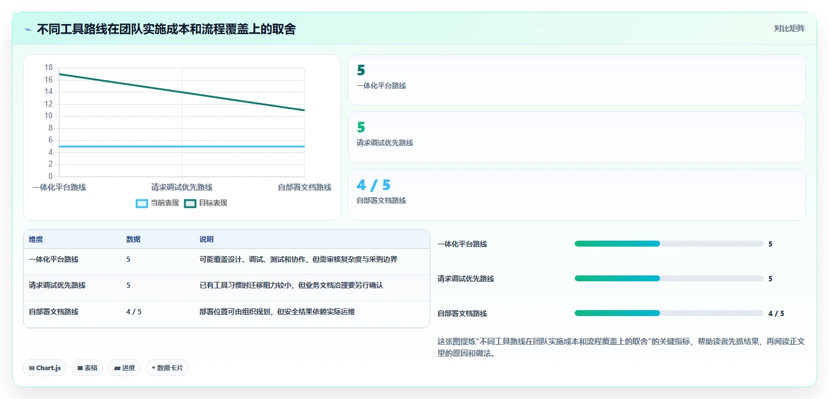Click the light blue 当前表现 line in chart
829x399 pixels.
[182, 147]
